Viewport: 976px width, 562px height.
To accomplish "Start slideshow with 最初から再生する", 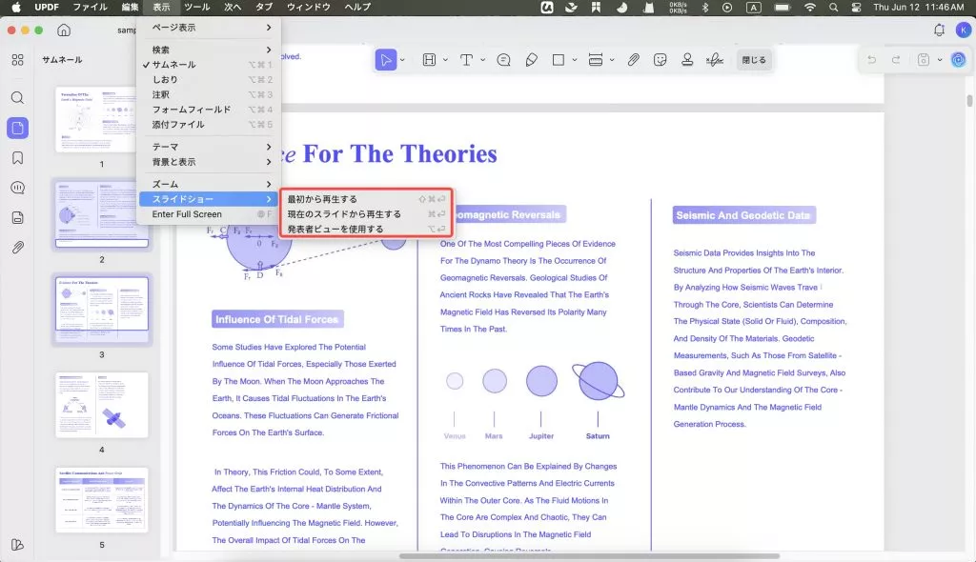I will tap(366, 199).
